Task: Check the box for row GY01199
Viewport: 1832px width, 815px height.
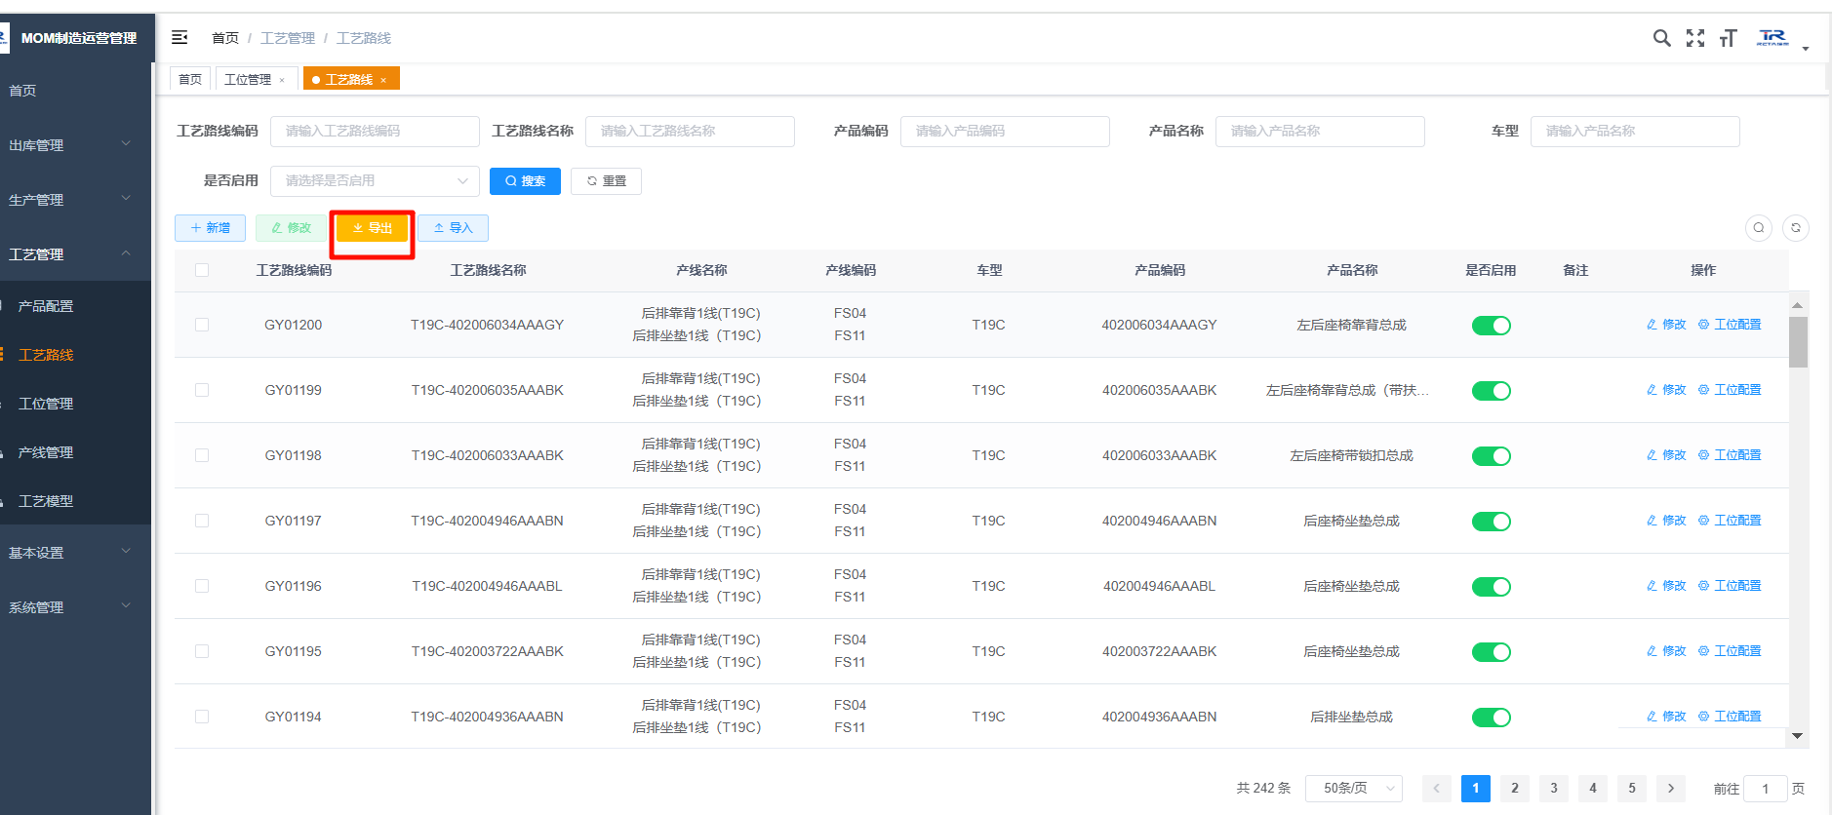Action: [202, 390]
